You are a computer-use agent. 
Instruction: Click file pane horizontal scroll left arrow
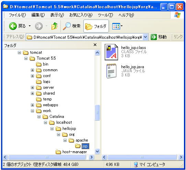[x=104, y=157]
